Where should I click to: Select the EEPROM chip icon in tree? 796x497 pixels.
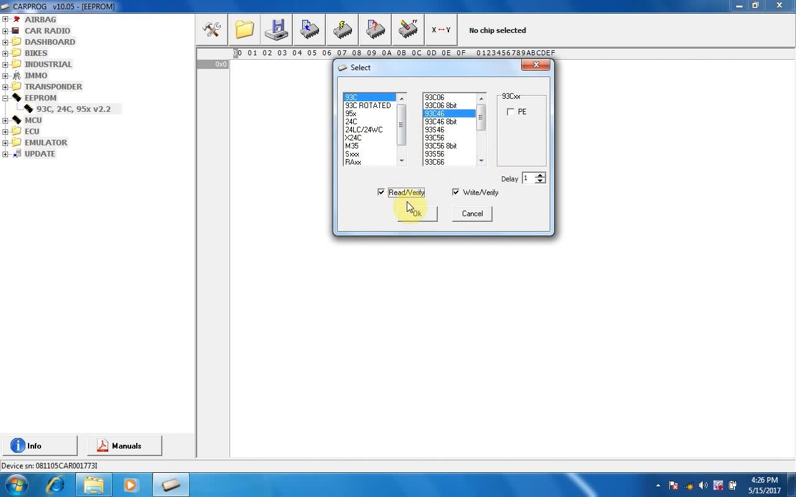tap(17, 98)
